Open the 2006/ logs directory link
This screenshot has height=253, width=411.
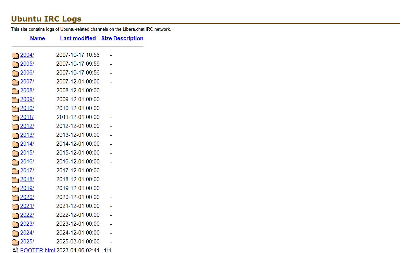coord(27,73)
